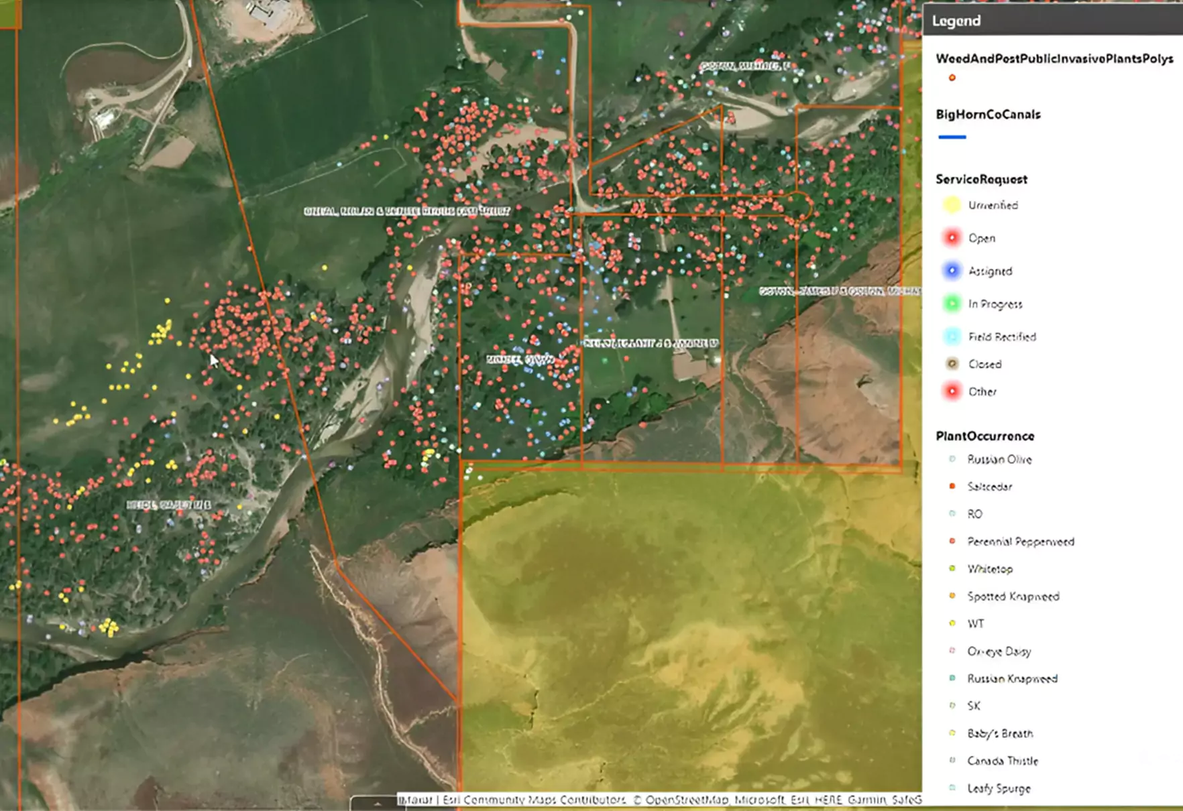Select the green In Progress symbol
This screenshot has height=811, width=1183.
(x=952, y=304)
